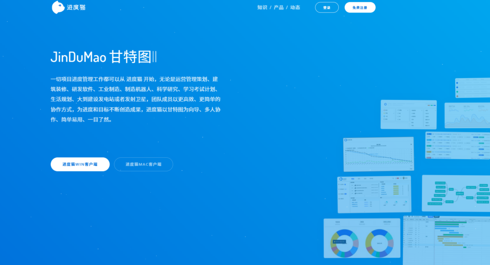This screenshot has width=490, height=265.
Task: Open the 产品 navigation item
Action: tap(278, 8)
